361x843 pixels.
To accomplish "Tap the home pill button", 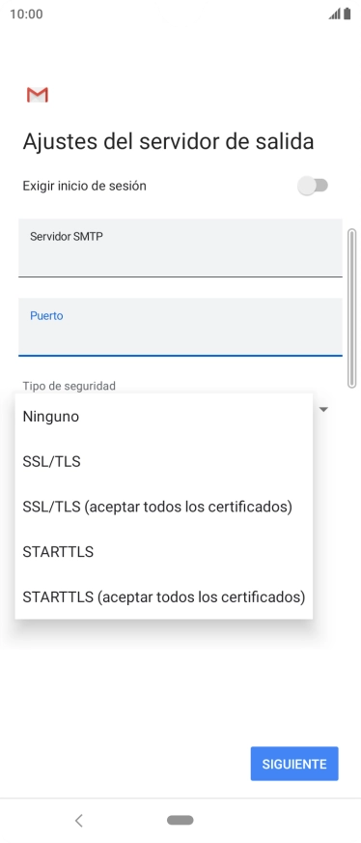I will pyautogui.click(x=180, y=820).
